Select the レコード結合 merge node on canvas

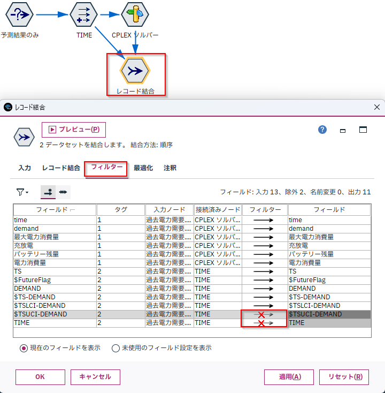coord(135,71)
